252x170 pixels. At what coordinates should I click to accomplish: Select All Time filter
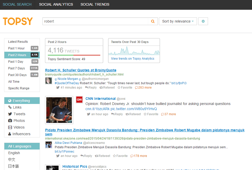22,82
